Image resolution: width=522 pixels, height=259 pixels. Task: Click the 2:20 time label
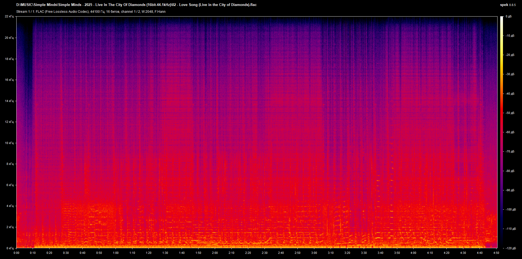click(248, 253)
